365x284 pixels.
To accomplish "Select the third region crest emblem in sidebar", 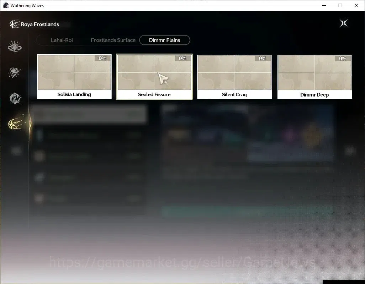I will point(15,98).
